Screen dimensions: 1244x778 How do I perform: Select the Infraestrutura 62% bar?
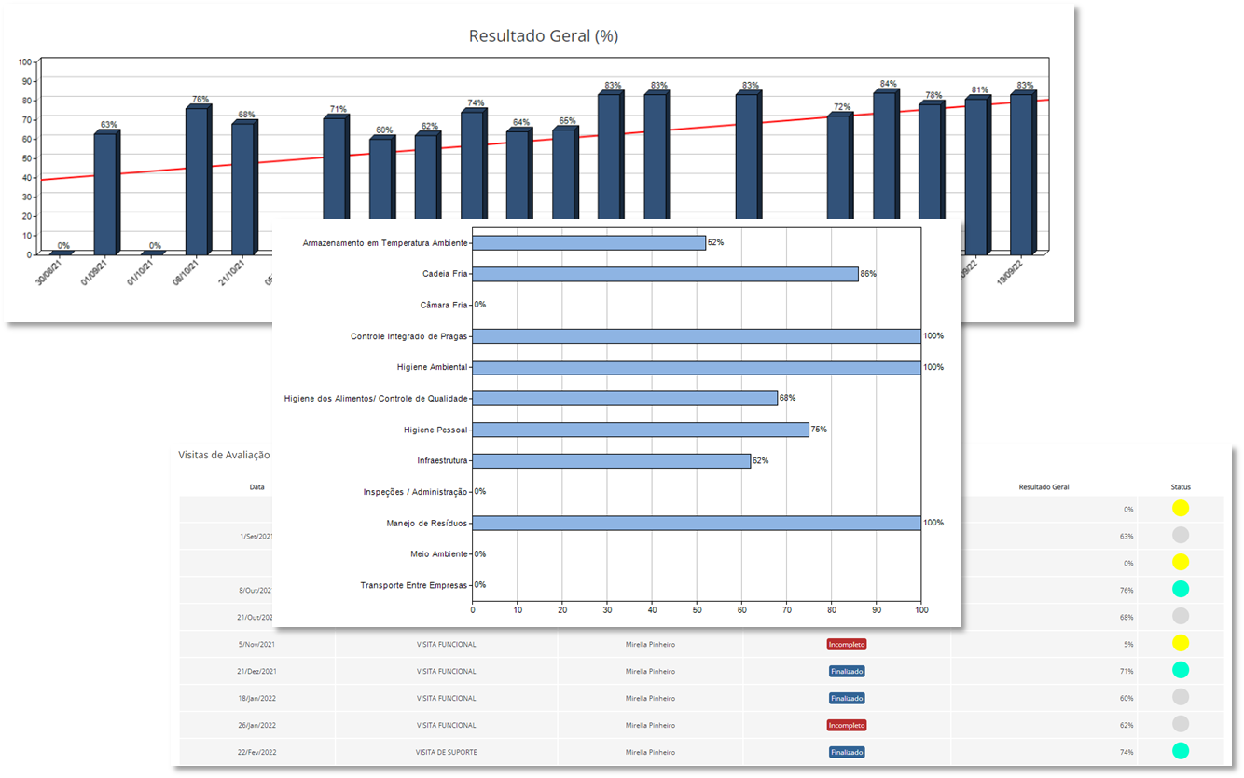click(612, 461)
